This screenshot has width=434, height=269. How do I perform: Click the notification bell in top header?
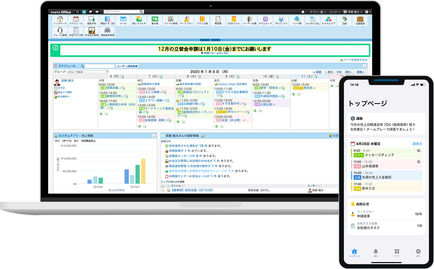tap(303, 12)
